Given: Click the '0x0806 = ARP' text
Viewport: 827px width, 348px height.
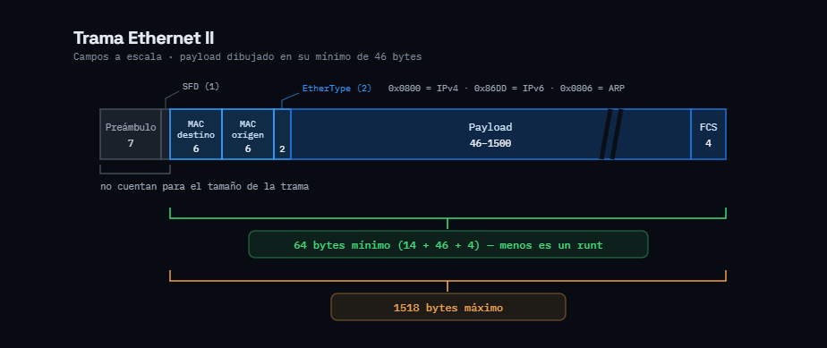Looking at the screenshot, I should point(593,89).
